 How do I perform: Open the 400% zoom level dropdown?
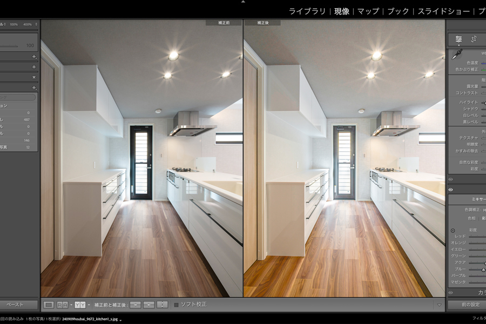[36, 24]
